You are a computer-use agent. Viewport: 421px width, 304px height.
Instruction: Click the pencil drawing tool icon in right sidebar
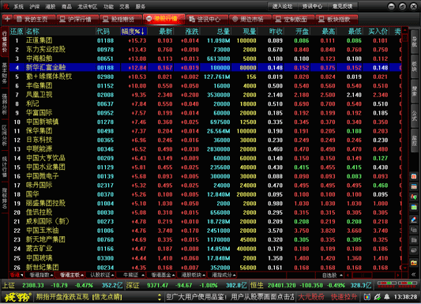(414, 220)
